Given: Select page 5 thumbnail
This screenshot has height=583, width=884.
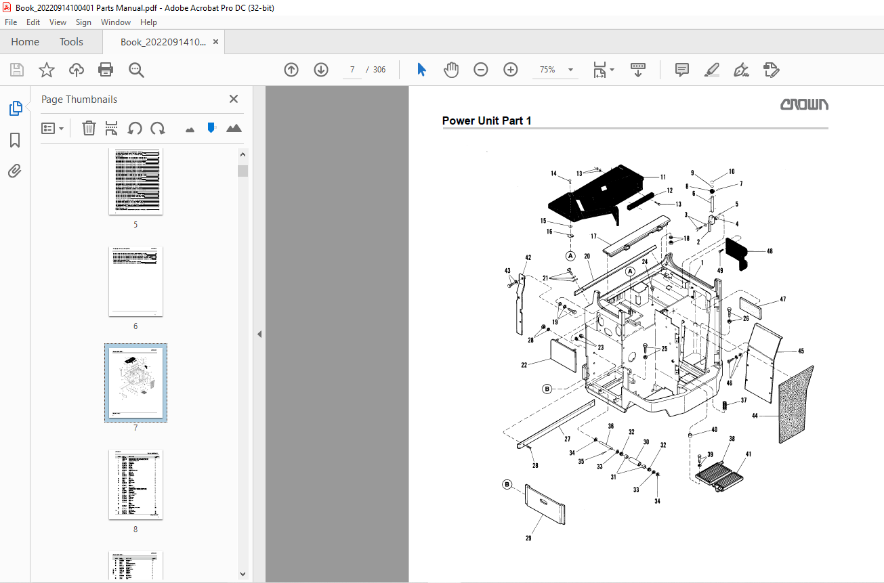Looking at the screenshot, I should click(135, 181).
